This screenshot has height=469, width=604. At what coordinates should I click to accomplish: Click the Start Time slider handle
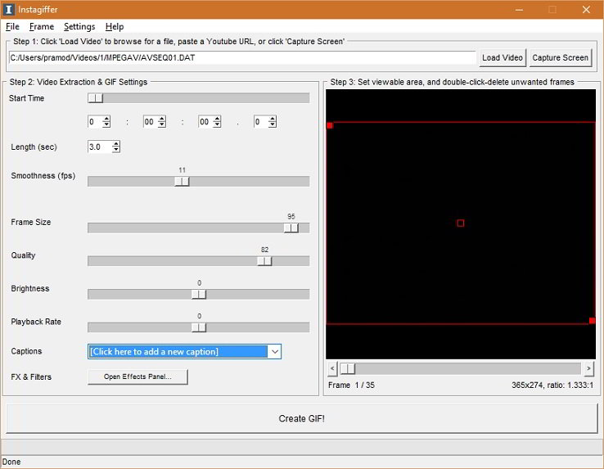pyautogui.click(x=95, y=98)
